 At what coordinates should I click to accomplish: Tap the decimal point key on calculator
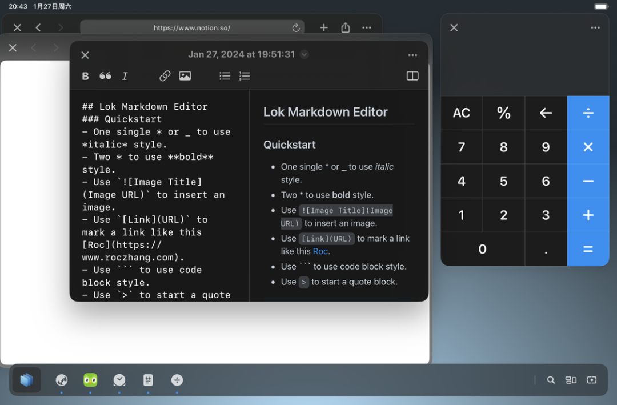pyautogui.click(x=546, y=249)
